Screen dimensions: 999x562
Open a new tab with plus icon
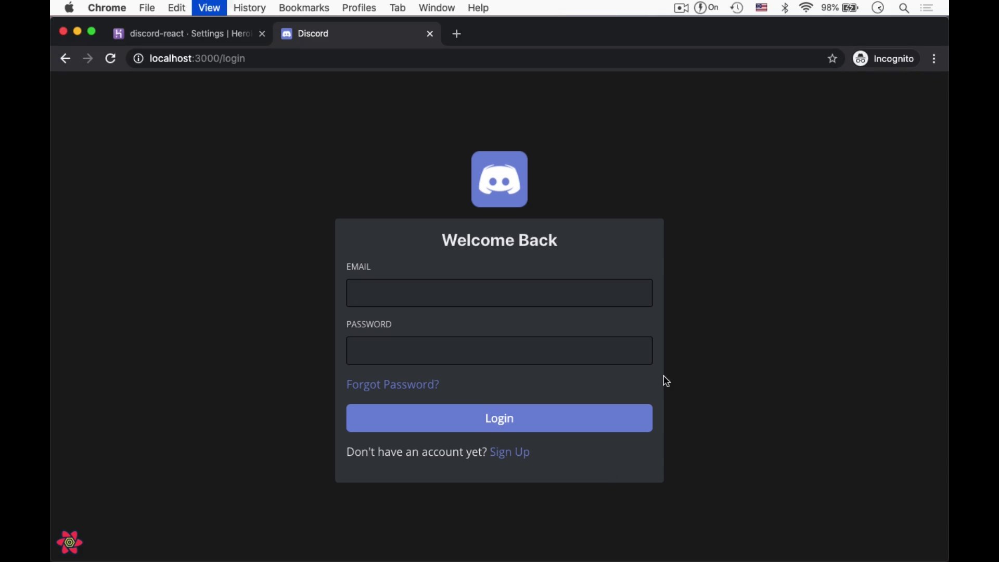click(456, 34)
